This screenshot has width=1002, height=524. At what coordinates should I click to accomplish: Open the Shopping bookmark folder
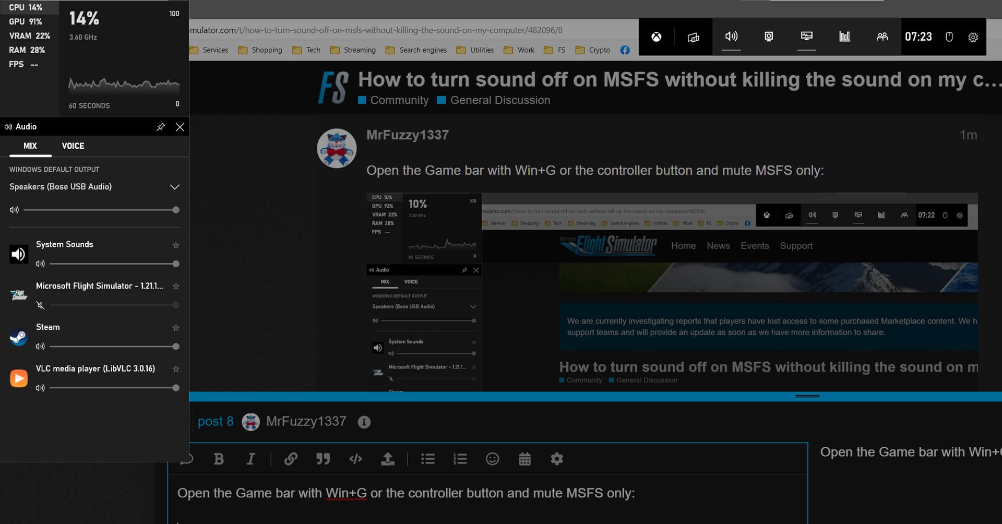click(x=260, y=50)
